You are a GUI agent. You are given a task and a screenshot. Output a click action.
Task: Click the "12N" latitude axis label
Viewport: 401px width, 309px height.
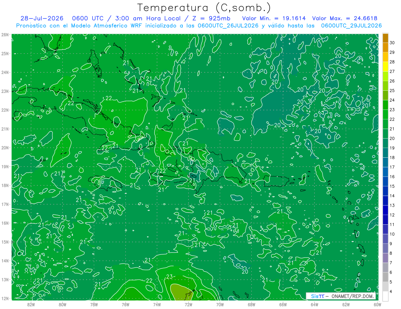(x=5, y=298)
